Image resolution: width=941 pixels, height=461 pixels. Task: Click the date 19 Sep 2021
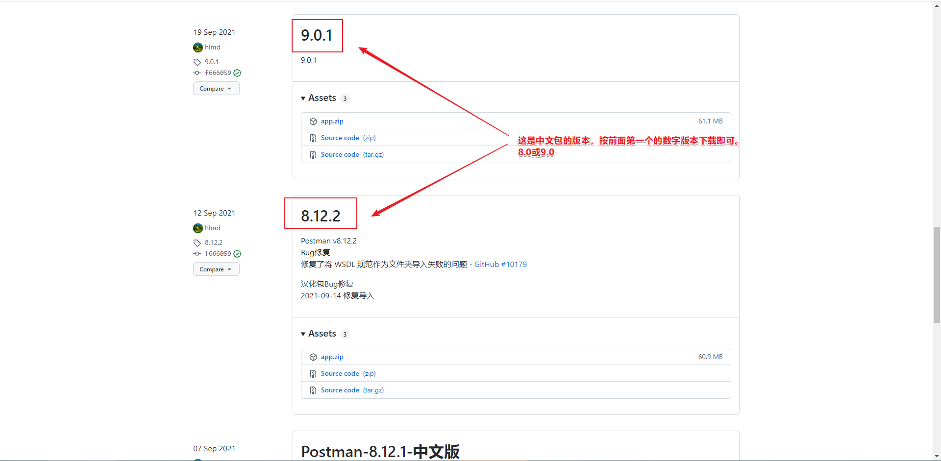tap(214, 32)
